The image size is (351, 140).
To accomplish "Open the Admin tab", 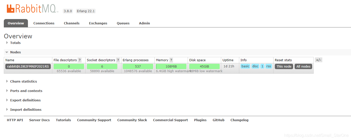I will point(145,23).
